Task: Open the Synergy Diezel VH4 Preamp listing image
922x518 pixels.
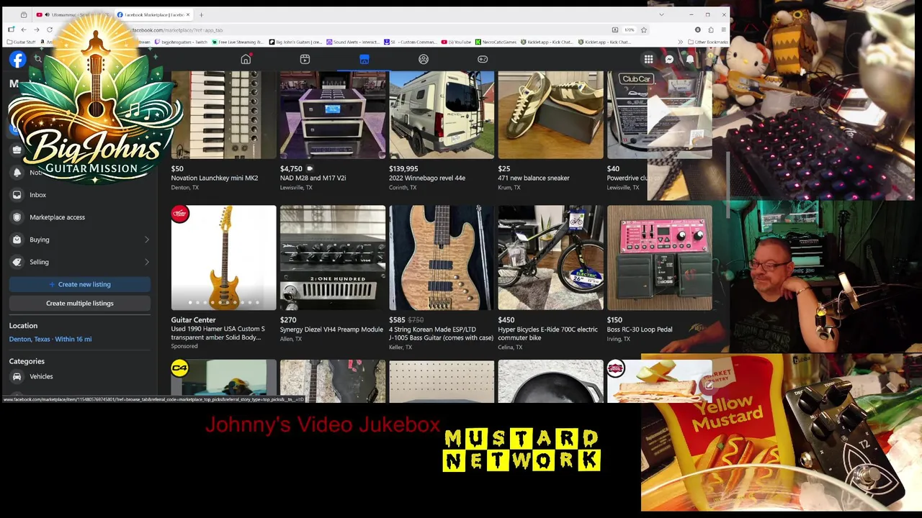Action: tap(333, 258)
